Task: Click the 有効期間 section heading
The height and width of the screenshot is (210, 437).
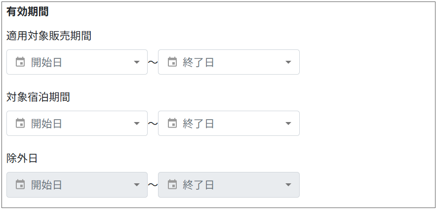Action: click(27, 12)
